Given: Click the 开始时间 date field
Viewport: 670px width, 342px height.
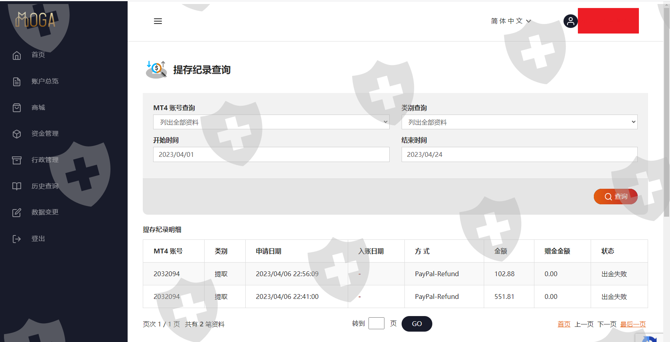Looking at the screenshot, I should point(271,154).
